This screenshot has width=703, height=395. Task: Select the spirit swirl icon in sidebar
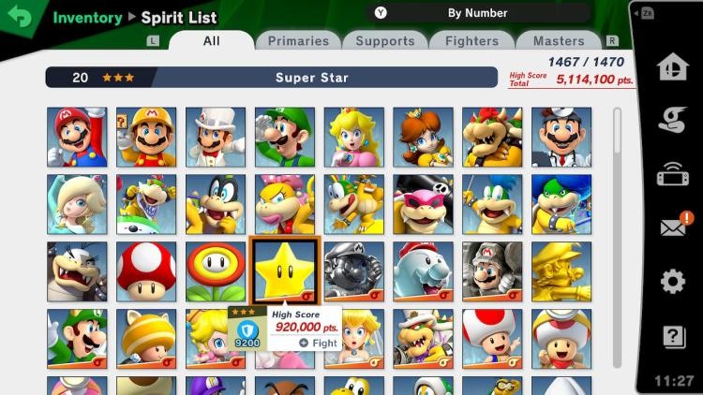[x=672, y=120]
